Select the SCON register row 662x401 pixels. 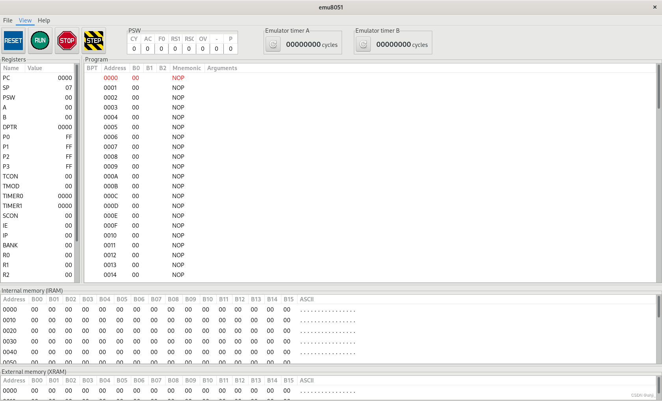point(37,216)
